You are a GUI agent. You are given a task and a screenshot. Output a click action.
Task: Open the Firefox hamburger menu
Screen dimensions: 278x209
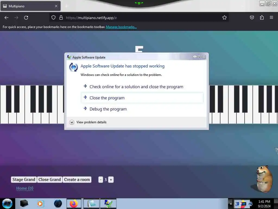[271, 17]
